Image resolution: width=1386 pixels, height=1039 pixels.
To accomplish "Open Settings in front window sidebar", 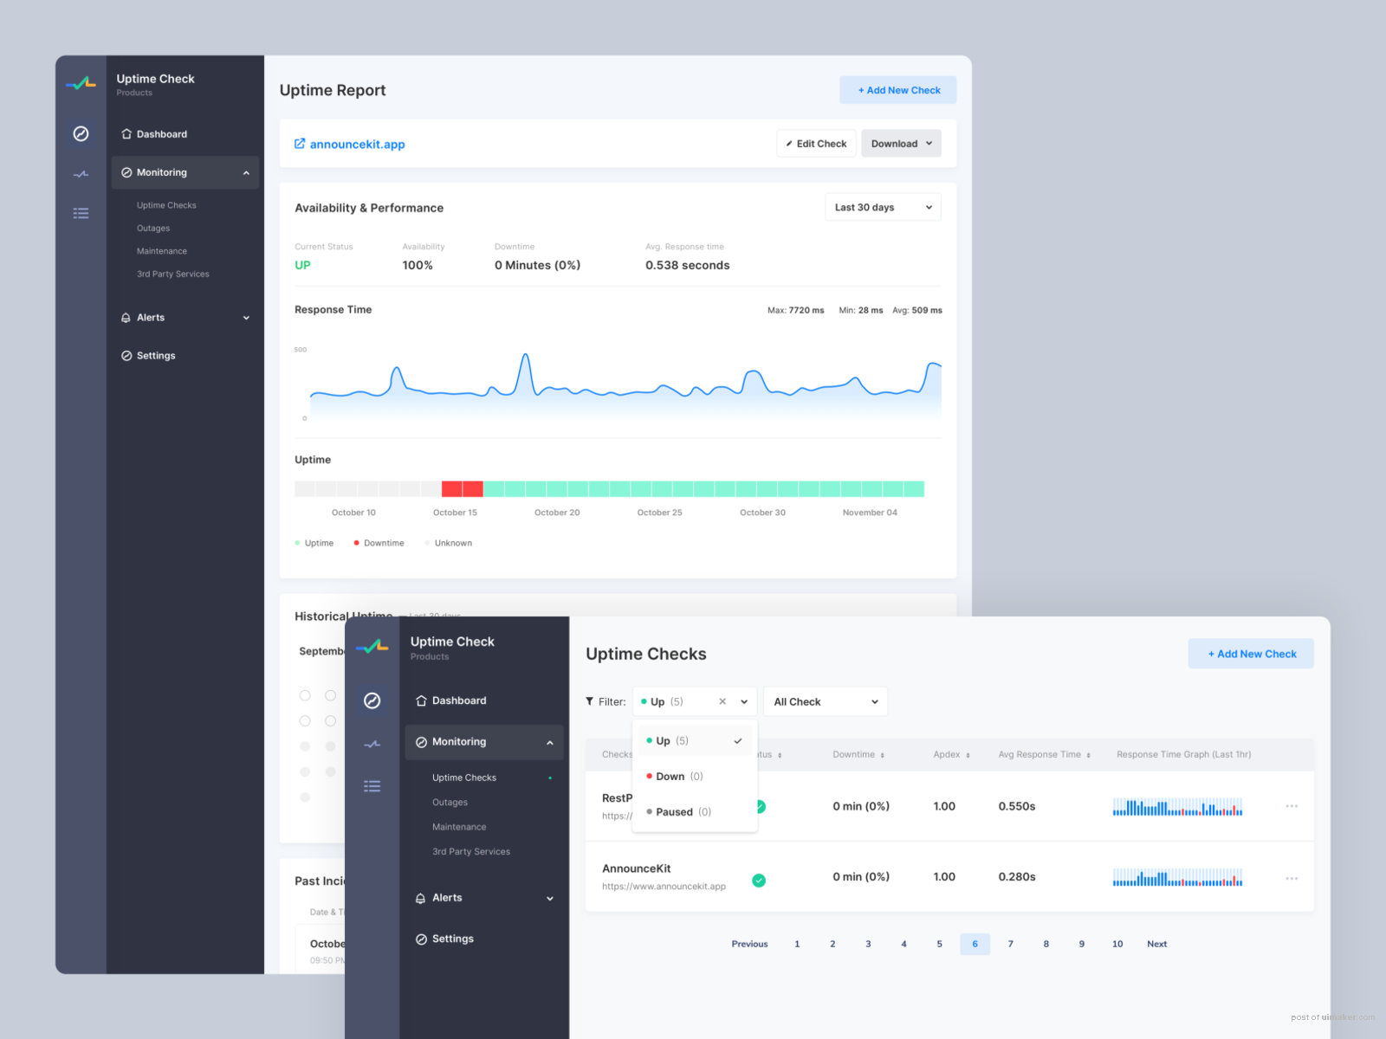I will (444, 939).
